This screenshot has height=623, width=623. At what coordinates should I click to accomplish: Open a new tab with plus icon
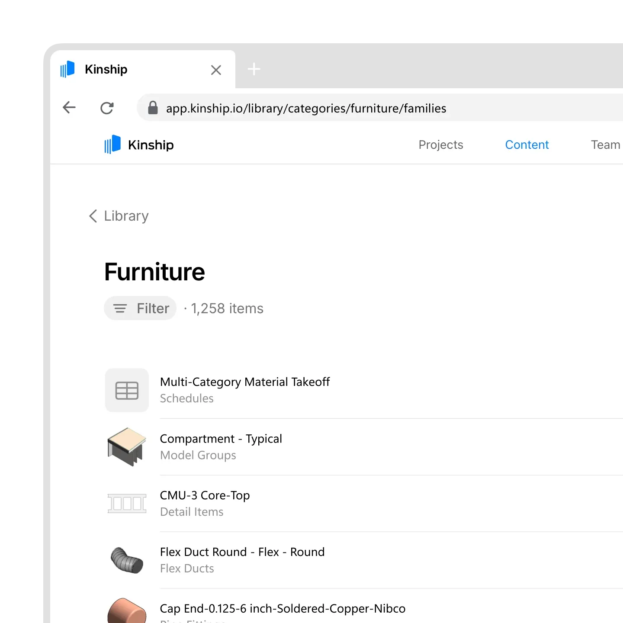[254, 69]
